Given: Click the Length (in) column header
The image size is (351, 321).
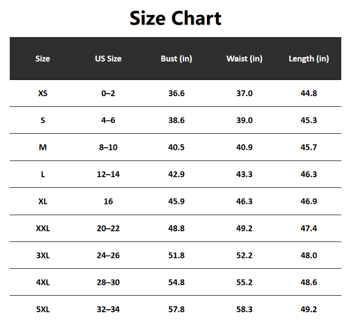Looking at the screenshot, I should tap(309, 59).
